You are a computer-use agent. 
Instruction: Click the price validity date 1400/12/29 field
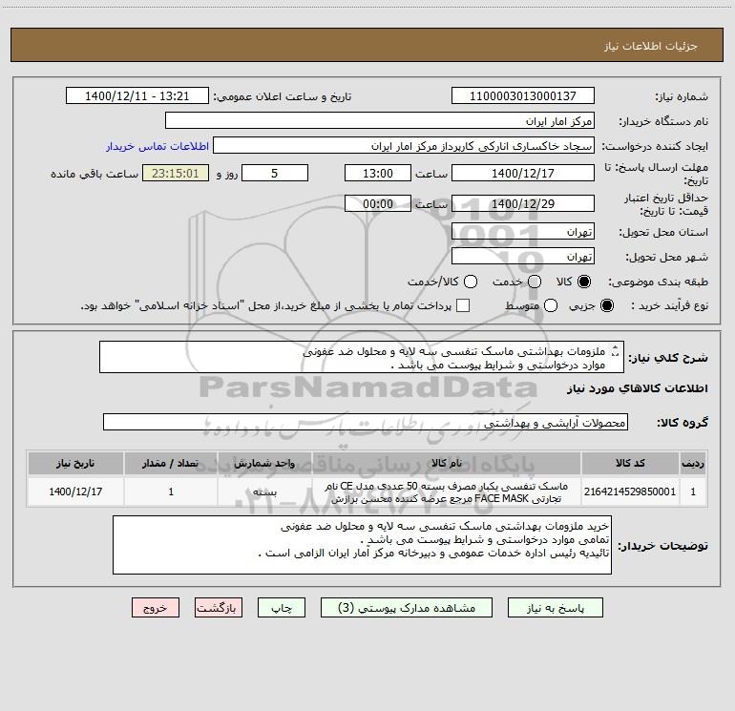coord(523,204)
